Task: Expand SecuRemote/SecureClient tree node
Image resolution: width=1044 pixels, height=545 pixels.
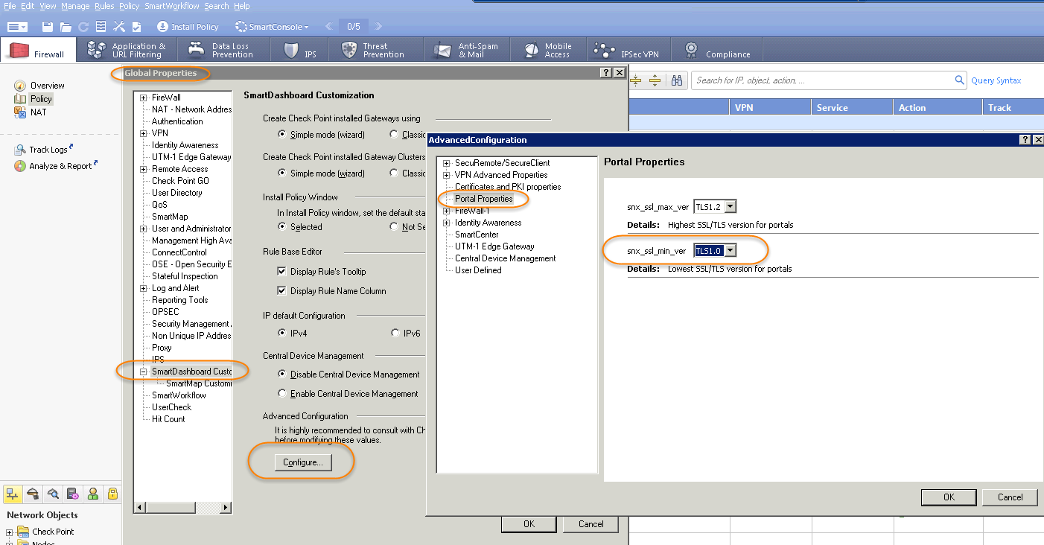Action: (447, 163)
